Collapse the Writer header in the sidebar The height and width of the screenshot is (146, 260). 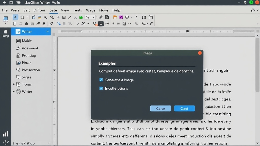click(47, 31)
